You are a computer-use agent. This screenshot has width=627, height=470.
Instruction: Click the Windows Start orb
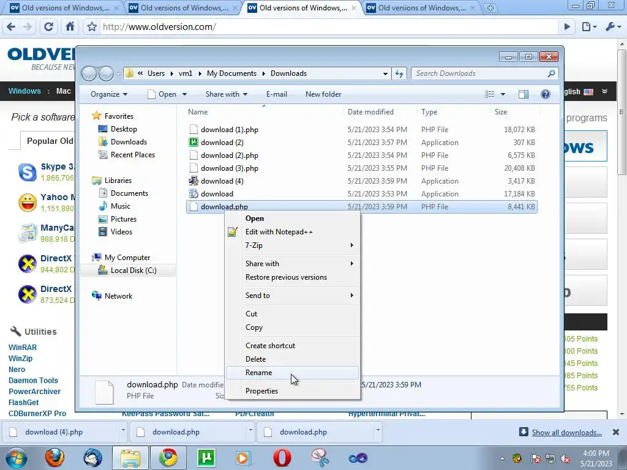(16, 458)
